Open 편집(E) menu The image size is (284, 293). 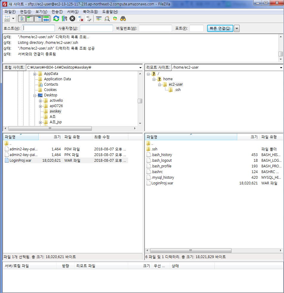[x=26, y=12]
